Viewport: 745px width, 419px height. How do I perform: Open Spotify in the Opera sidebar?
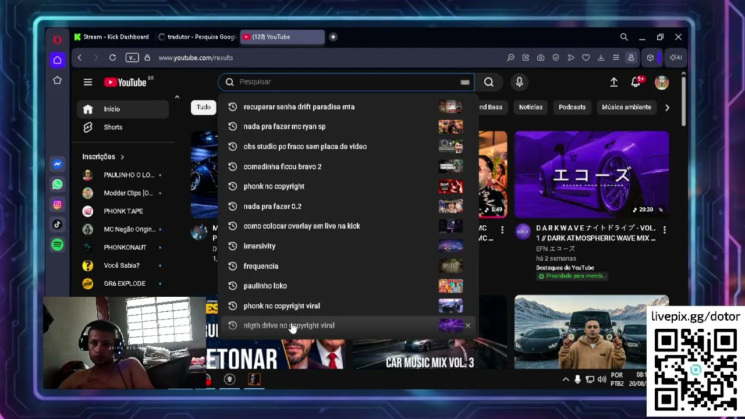(x=57, y=245)
